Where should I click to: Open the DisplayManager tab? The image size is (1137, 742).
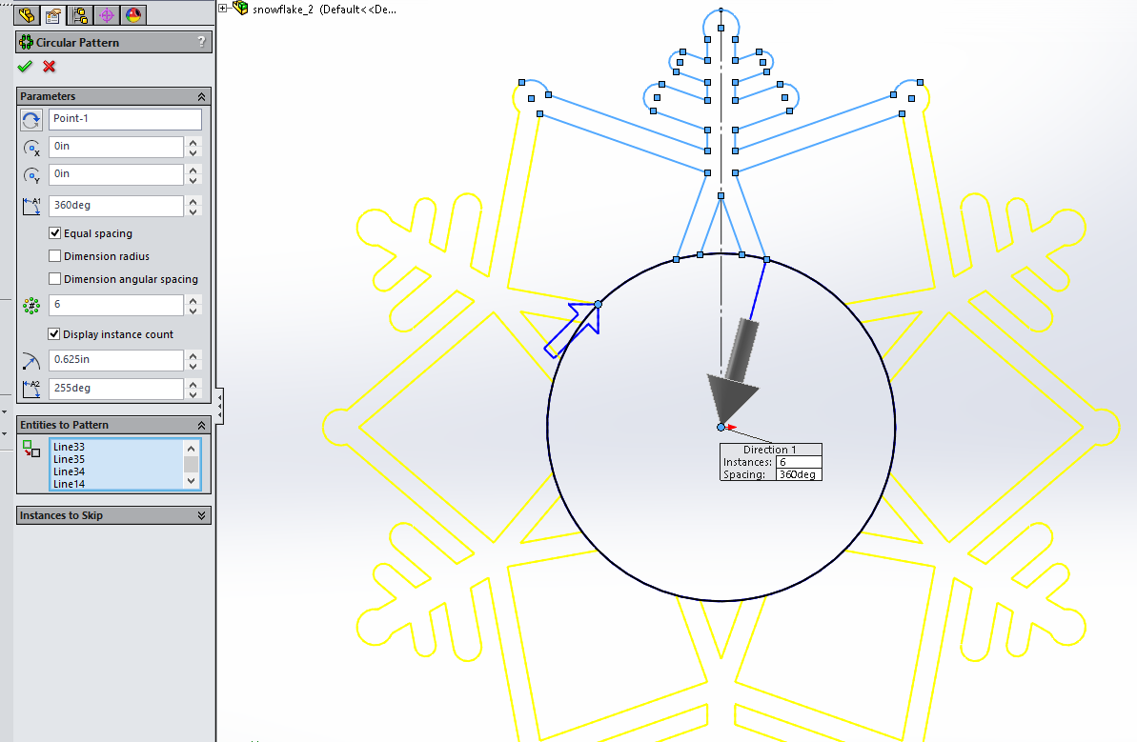(133, 14)
